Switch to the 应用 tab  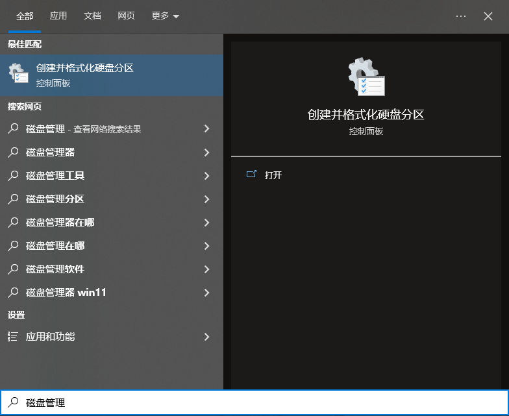tap(58, 16)
